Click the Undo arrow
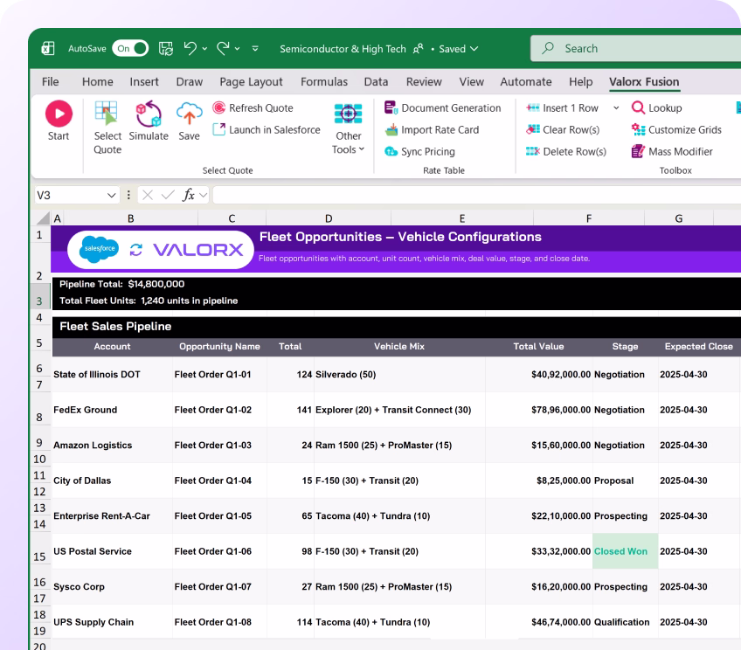The image size is (741, 650). pyautogui.click(x=190, y=48)
